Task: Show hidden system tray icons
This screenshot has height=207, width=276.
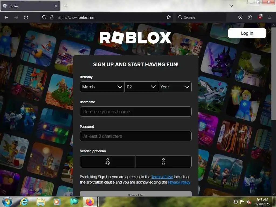Action: tap(229, 202)
